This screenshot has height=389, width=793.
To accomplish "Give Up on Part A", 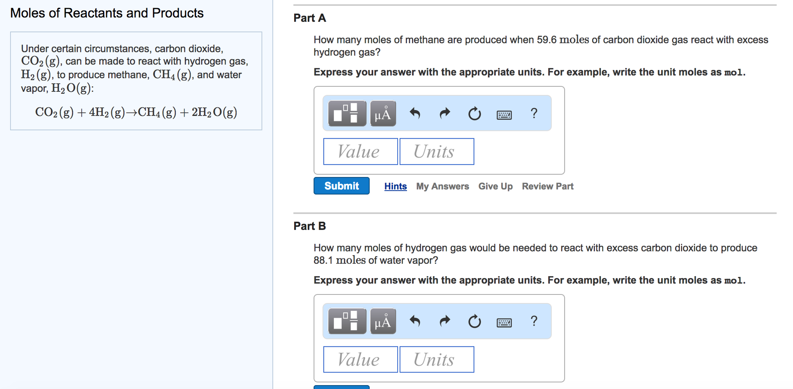I will [495, 186].
